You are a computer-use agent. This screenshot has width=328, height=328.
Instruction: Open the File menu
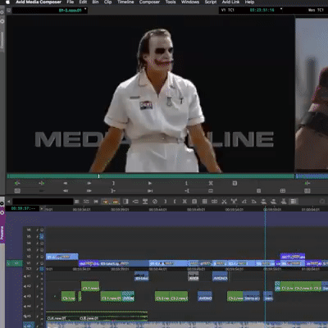tap(71, 2)
